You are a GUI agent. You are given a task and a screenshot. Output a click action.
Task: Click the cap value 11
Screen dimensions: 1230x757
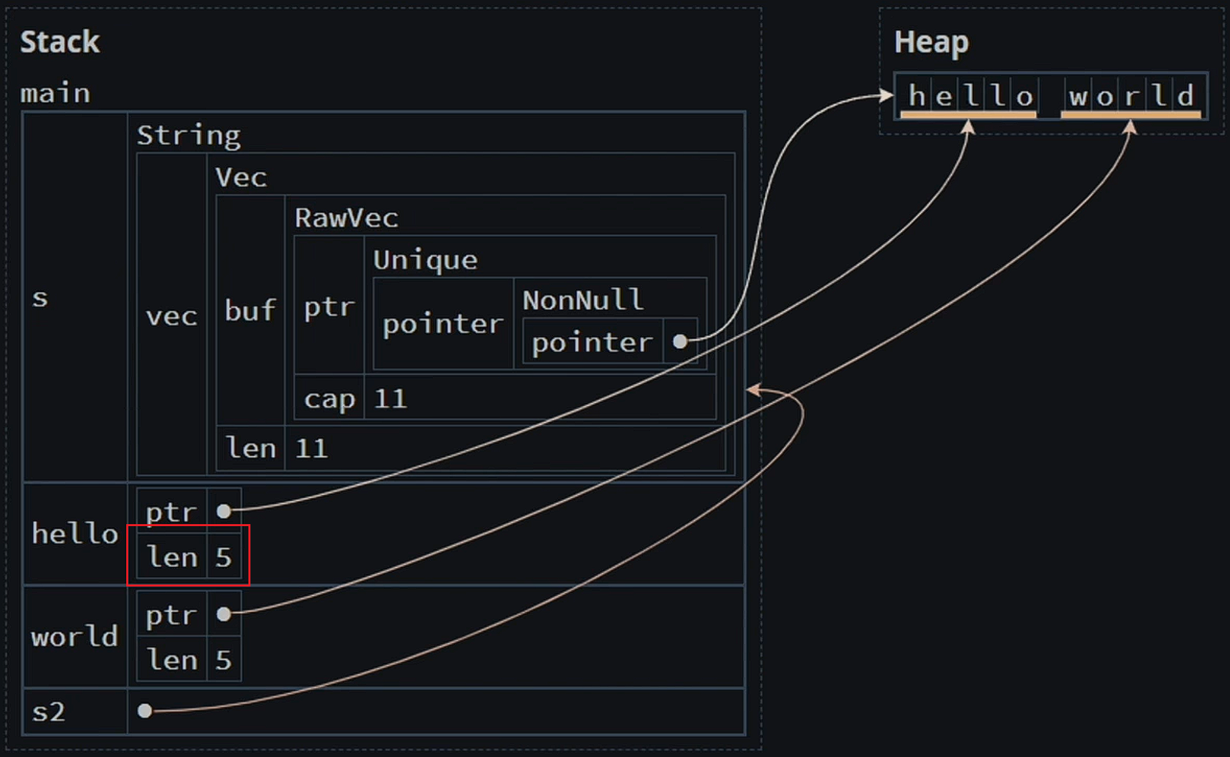point(390,399)
